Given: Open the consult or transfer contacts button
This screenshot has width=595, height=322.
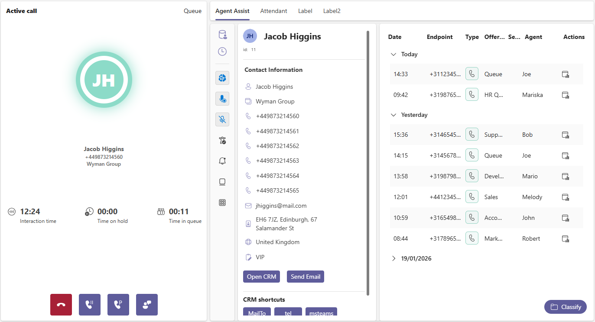Looking at the screenshot, I should coord(147,305).
